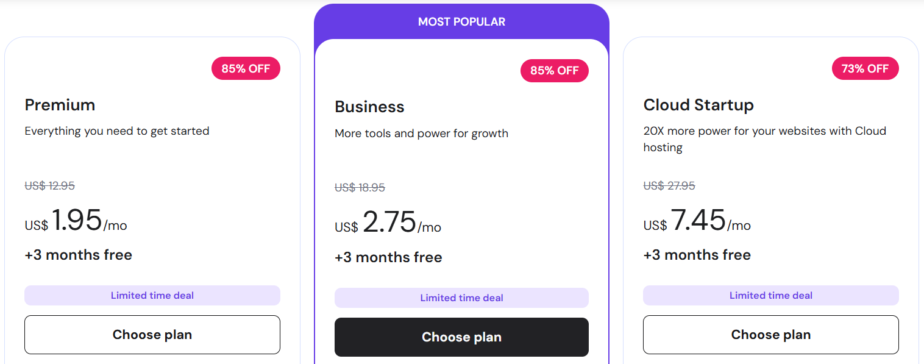
Task: Click the 20X more power description text
Action: (764, 131)
